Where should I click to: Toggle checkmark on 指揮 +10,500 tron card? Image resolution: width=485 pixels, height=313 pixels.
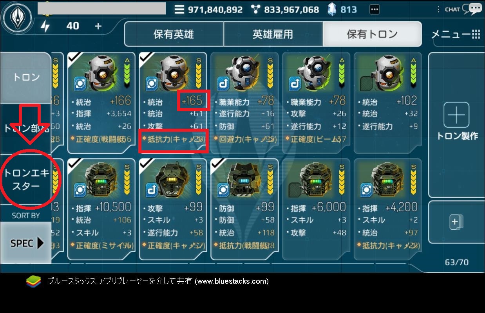pyautogui.click(x=74, y=164)
